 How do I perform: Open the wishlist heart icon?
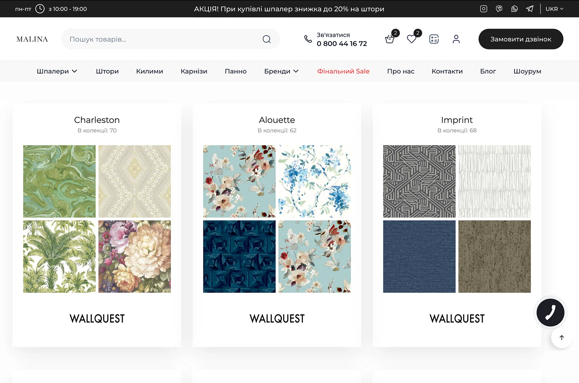[x=412, y=39]
